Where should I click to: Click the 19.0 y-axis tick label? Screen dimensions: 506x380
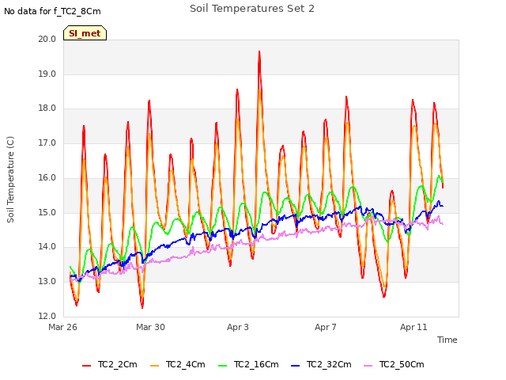click(47, 74)
